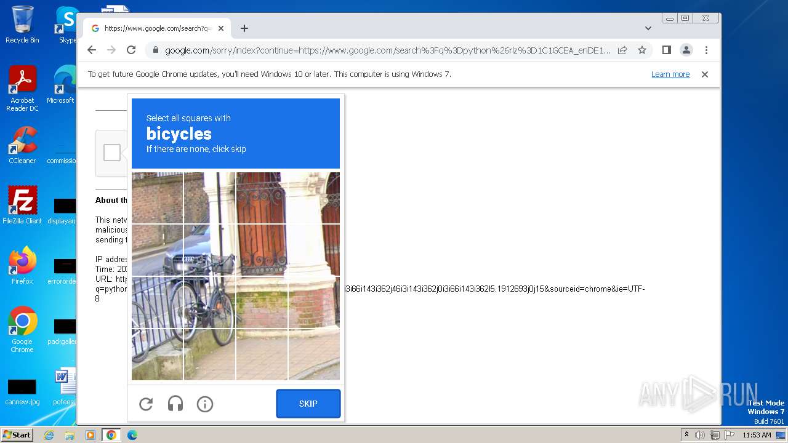Open the Windows Start menu
788x443 pixels.
[17, 435]
